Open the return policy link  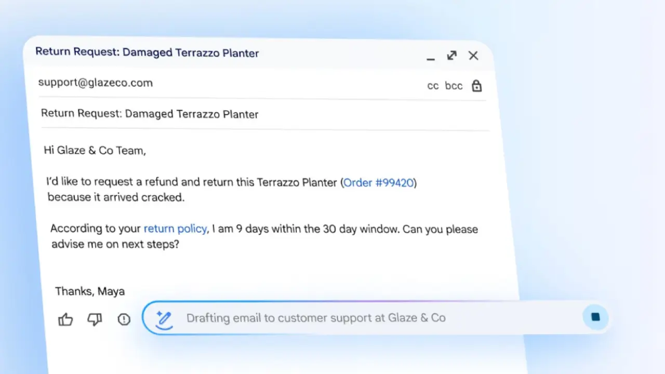[x=175, y=229]
